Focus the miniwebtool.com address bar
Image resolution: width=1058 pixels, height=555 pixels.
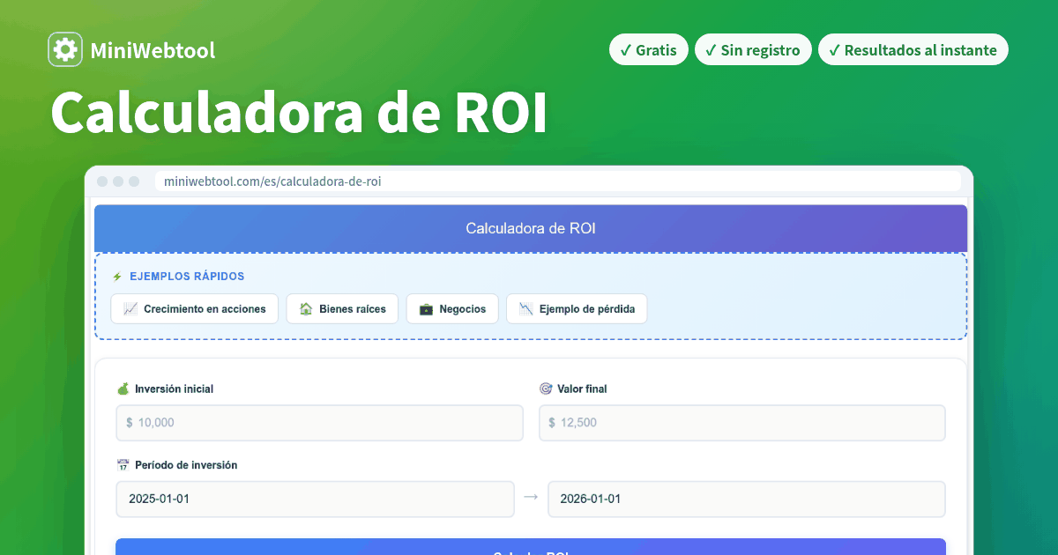coord(557,181)
